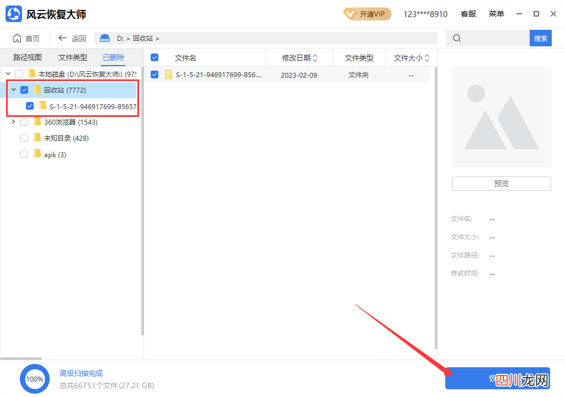
Task: Select the apk (3) tree row
Action: (x=68, y=154)
